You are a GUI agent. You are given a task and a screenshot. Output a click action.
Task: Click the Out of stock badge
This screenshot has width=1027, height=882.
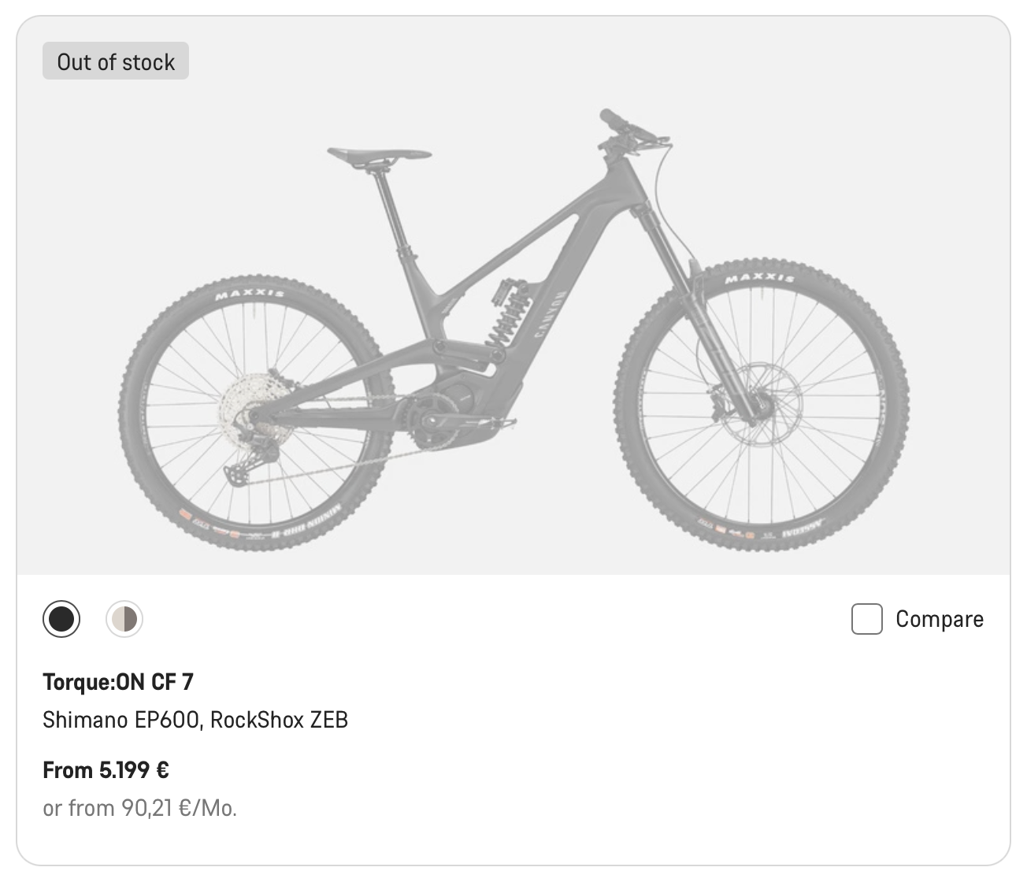[x=116, y=61]
